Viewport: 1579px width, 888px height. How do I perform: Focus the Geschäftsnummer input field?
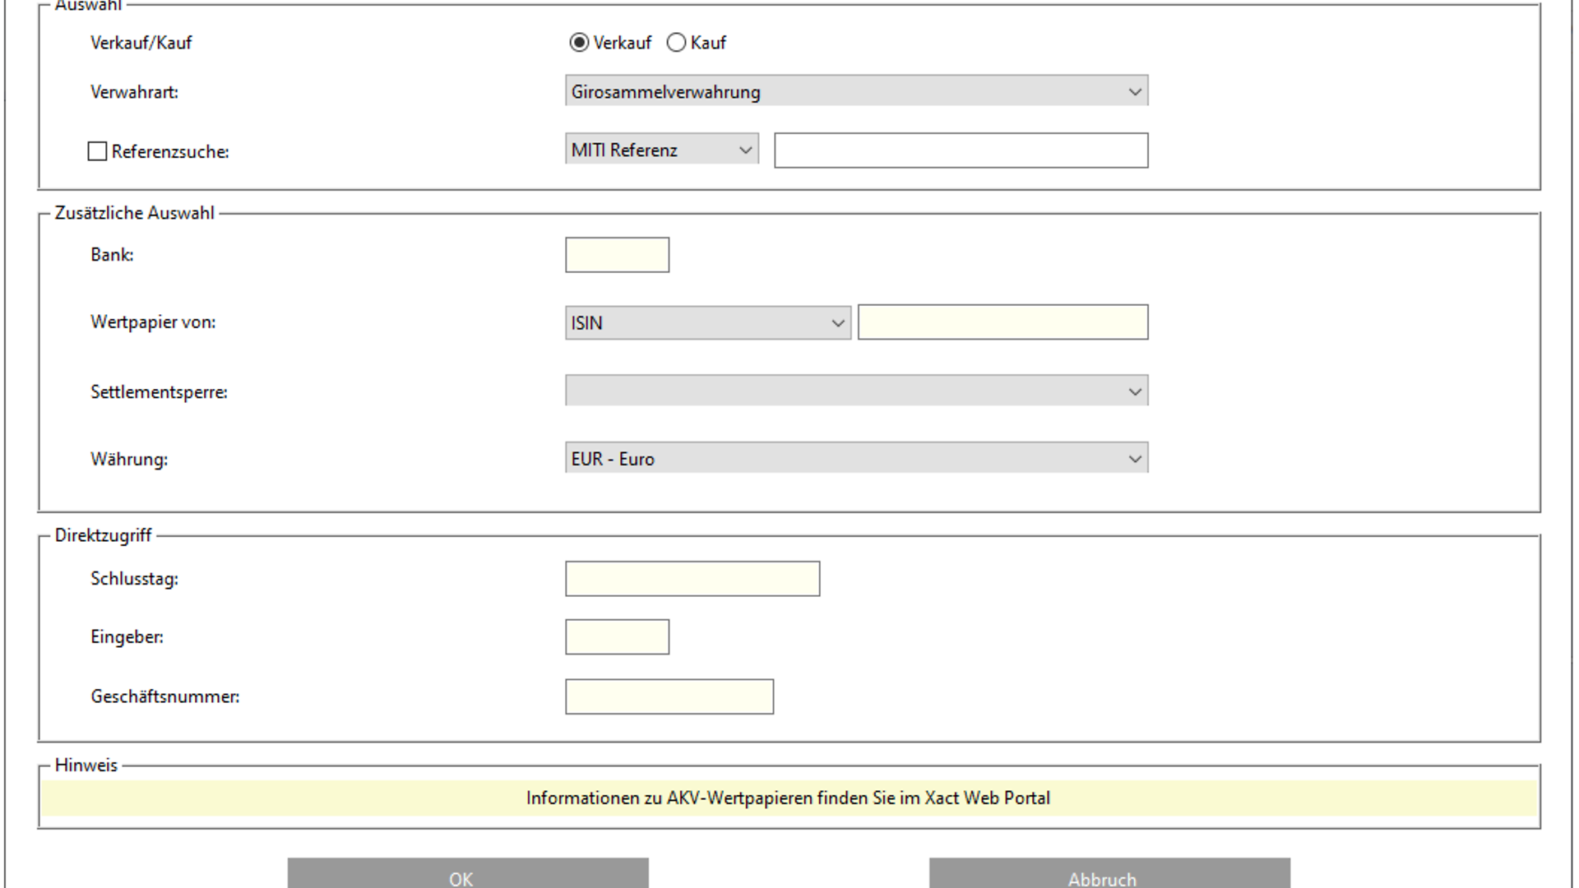[x=669, y=696]
